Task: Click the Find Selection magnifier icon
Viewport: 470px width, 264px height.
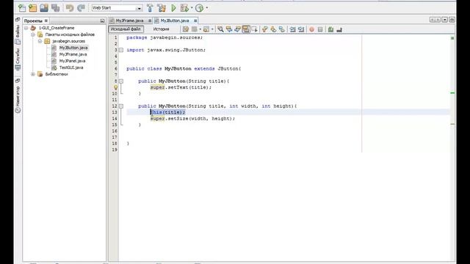Action: coord(220,29)
